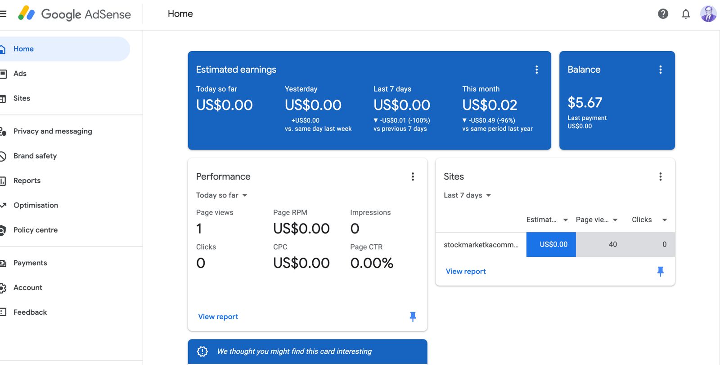Click This month US$0.02 earnings
Screen dimensions: 720x365
click(x=490, y=105)
